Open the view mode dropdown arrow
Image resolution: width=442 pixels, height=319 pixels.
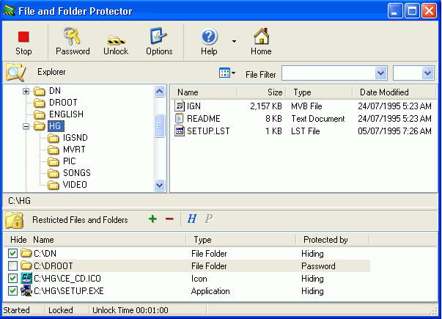click(x=233, y=73)
